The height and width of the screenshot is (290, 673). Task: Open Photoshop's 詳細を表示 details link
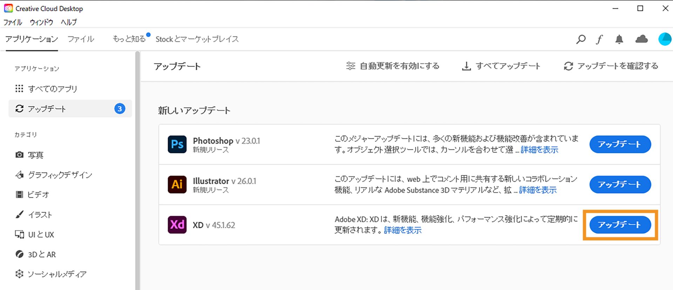[539, 150]
